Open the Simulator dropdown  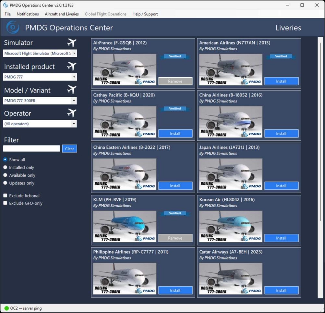pyautogui.click(x=40, y=53)
